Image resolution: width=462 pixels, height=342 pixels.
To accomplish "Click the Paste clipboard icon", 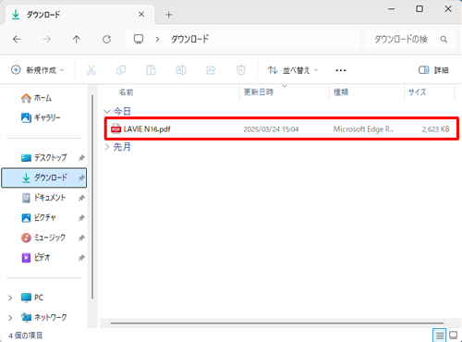I will (151, 70).
